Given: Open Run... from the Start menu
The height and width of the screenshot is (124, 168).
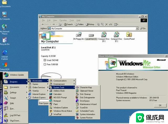Looking at the screenshot, I should pyautogui.click(x=16, y=109).
